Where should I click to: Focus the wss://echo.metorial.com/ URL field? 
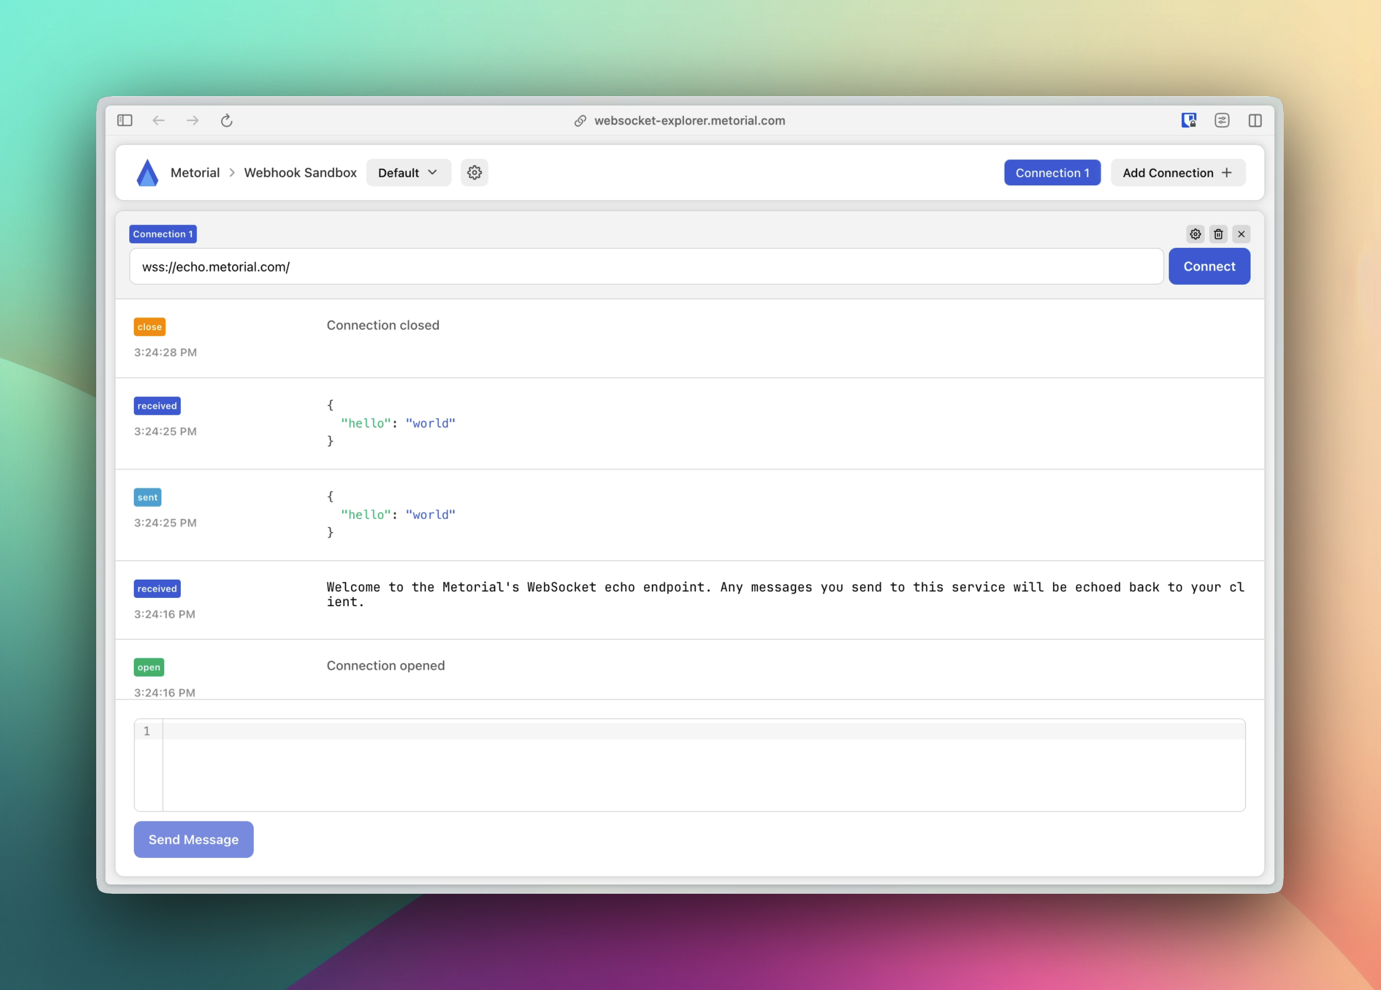click(x=646, y=266)
